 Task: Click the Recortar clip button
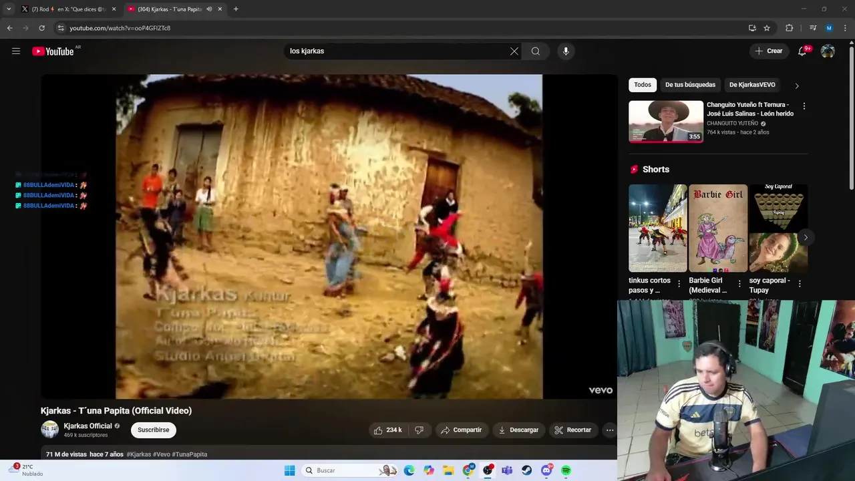coord(572,430)
